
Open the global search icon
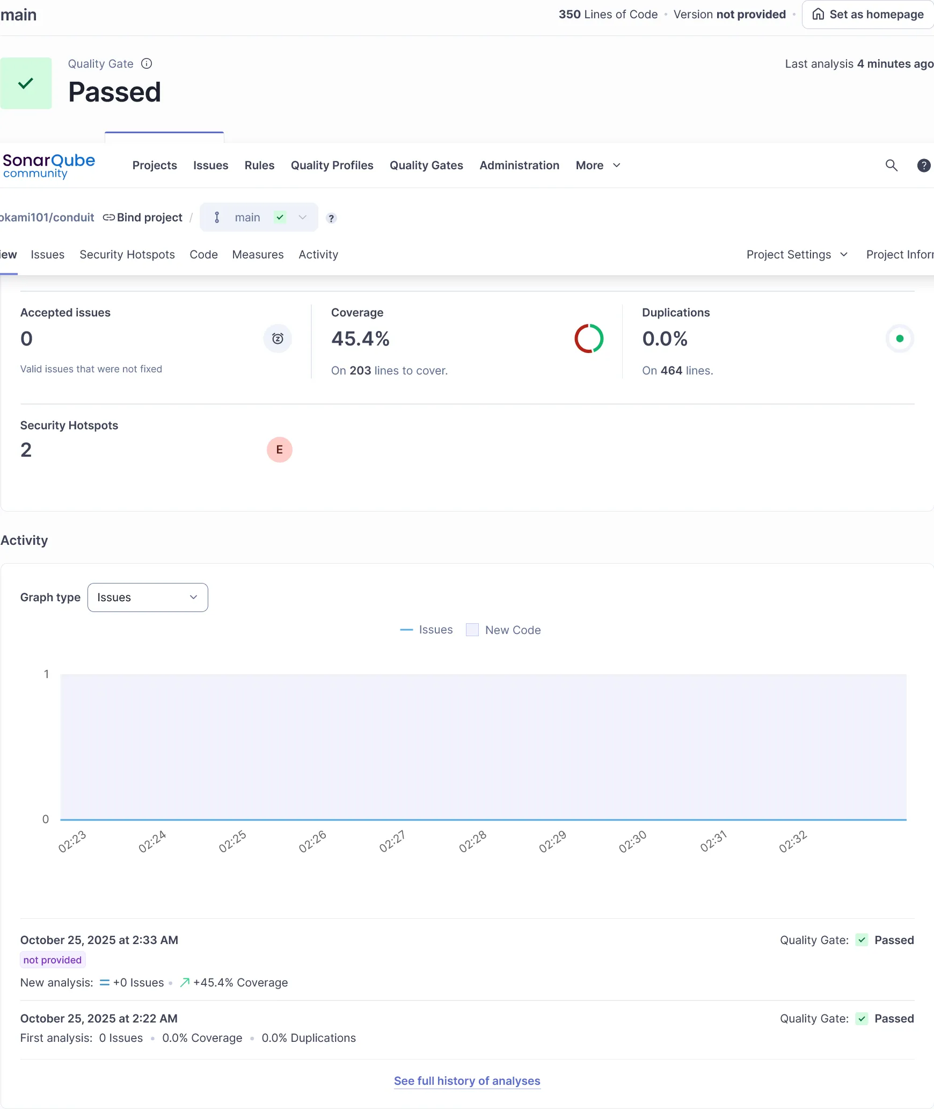tap(891, 165)
